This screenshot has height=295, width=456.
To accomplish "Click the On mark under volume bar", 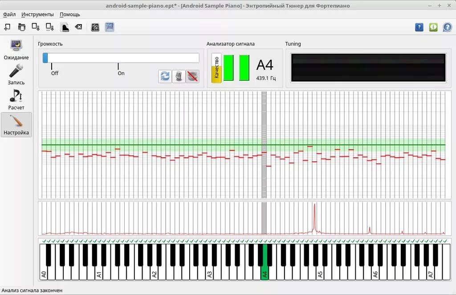I will click(121, 73).
